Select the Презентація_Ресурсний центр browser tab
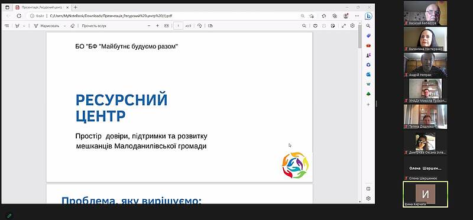The width and height of the screenshot is (473, 220). (42, 7)
